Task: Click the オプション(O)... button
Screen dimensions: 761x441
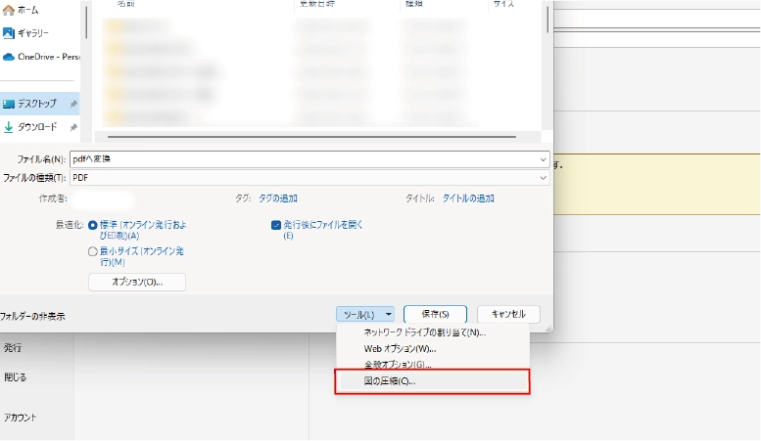Action: 137,282
